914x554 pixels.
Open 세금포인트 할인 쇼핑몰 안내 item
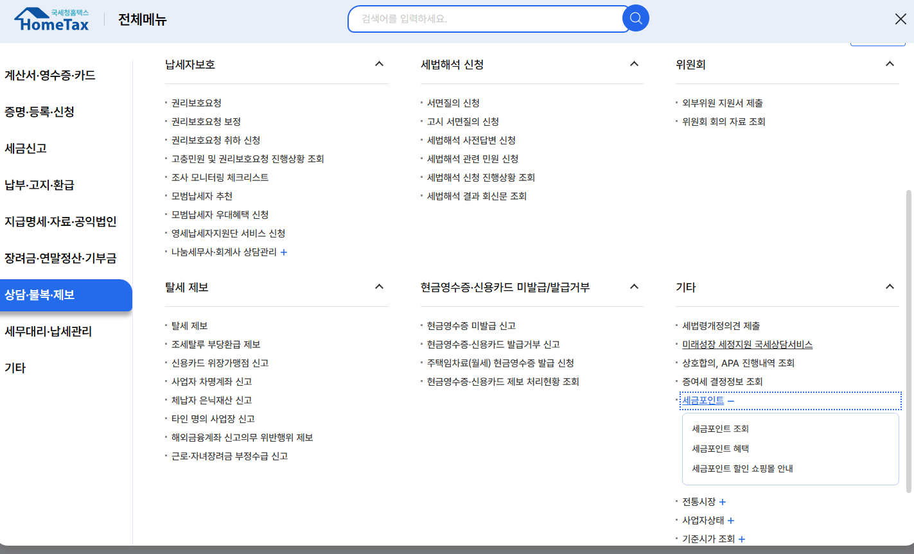pos(743,469)
